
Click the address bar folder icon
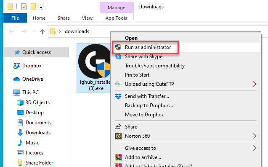[53, 31]
